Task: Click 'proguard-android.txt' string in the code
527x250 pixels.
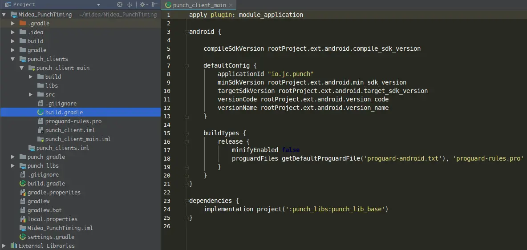Action: coord(403,158)
